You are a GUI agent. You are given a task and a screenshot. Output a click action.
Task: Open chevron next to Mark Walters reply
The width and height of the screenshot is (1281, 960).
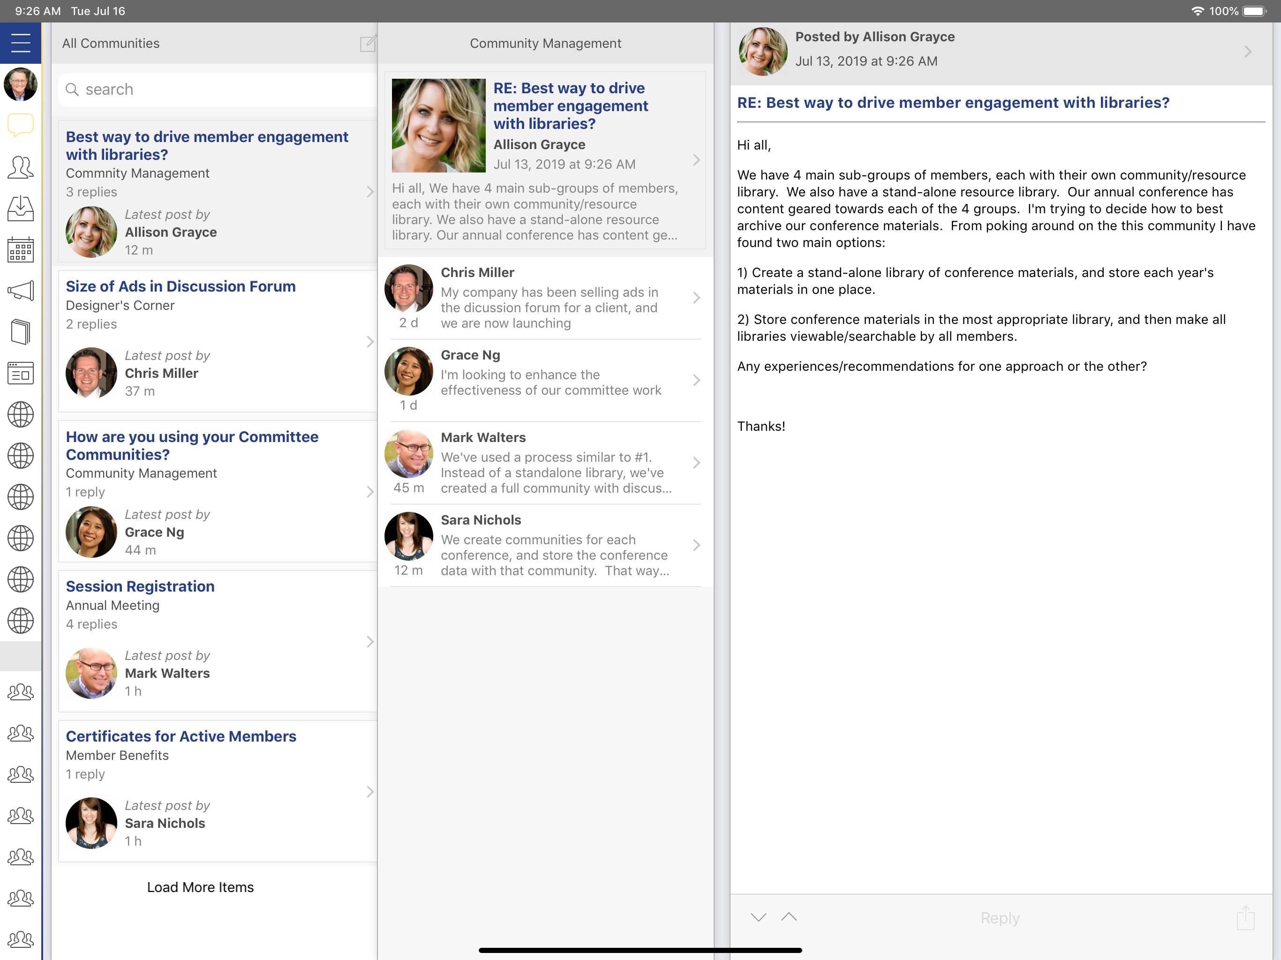(696, 463)
